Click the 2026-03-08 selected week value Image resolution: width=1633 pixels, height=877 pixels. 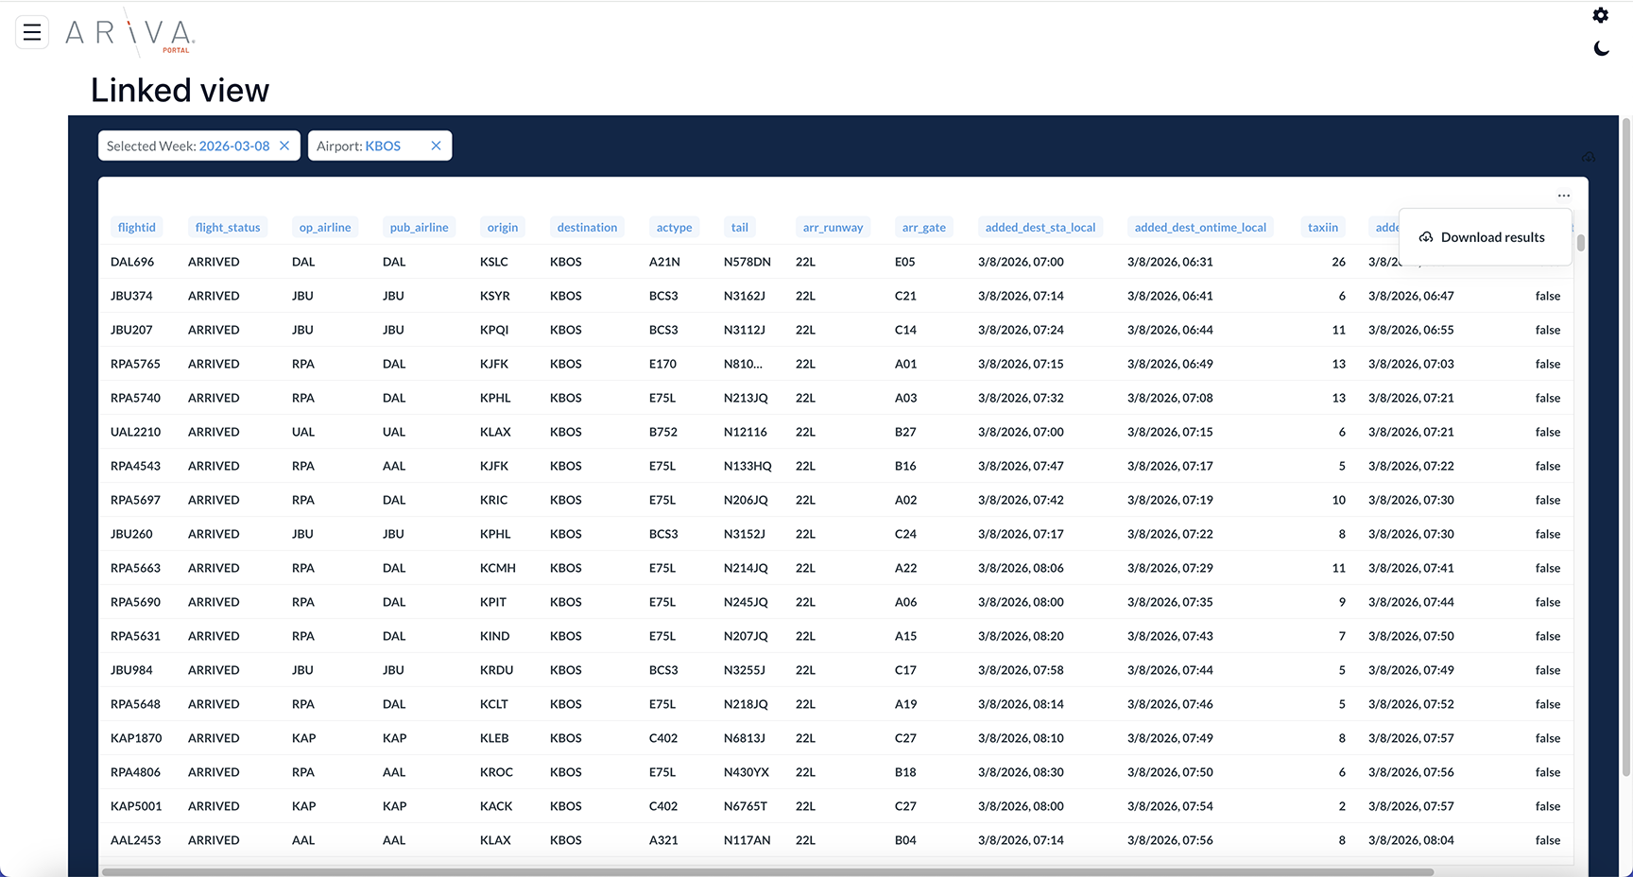pos(234,146)
